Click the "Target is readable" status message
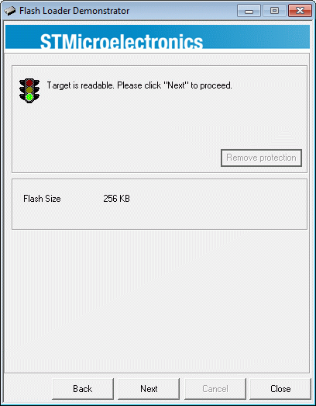The height and width of the screenshot is (406, 316). tap(139, 85)
